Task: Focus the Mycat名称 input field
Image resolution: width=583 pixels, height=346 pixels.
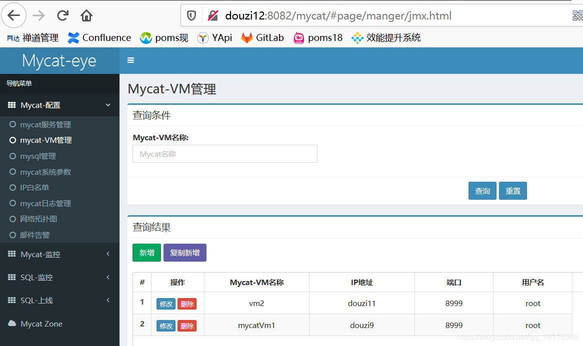Action: pos(225,154)
